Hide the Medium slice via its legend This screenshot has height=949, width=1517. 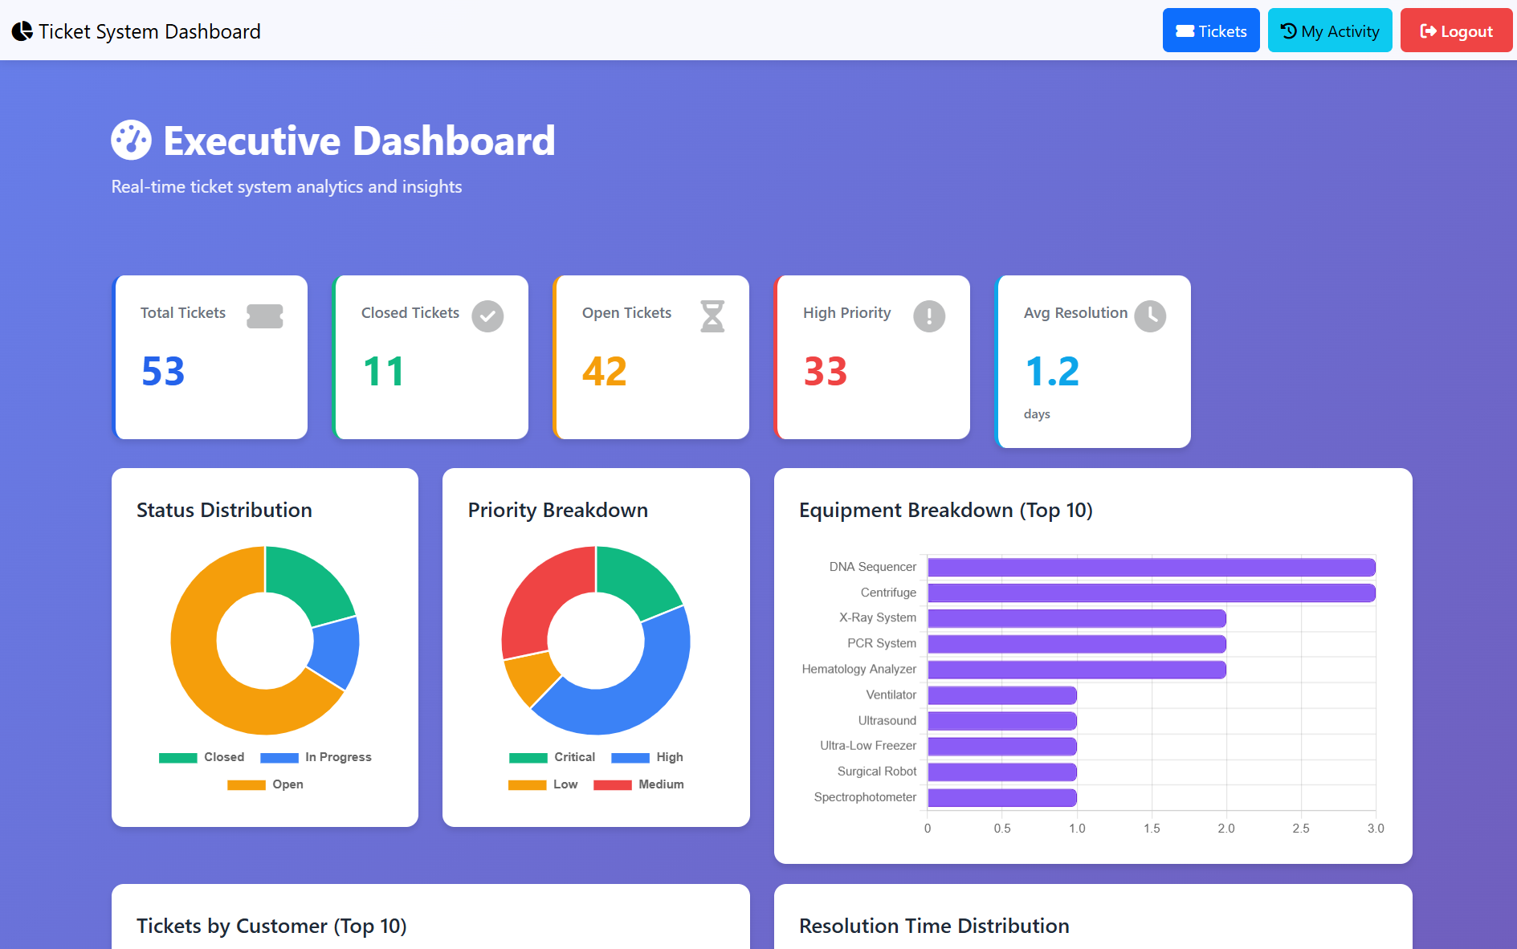[639, 784]
